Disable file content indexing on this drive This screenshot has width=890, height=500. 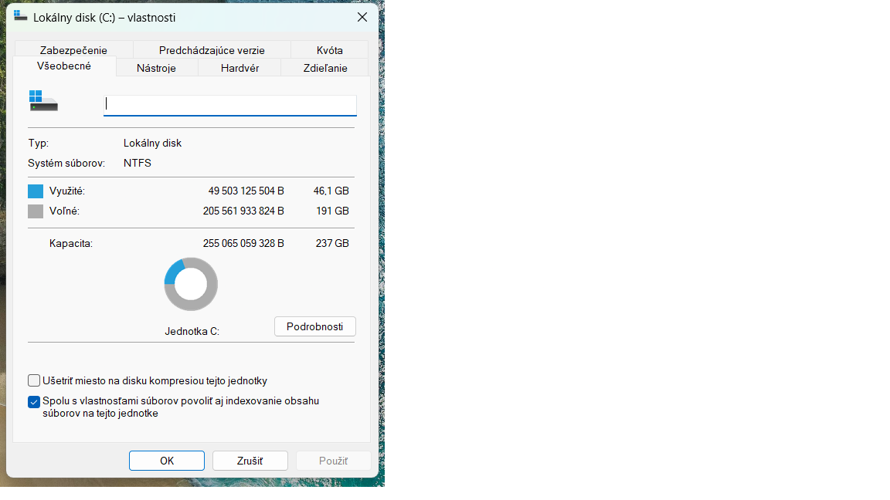click(x=33, y=401)
